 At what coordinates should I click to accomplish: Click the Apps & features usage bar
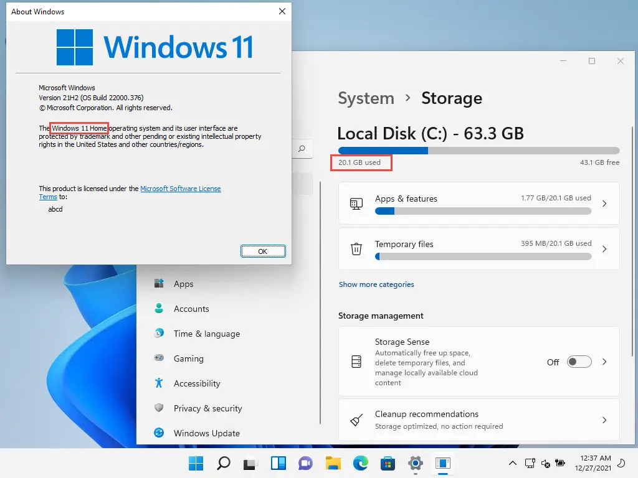[x=483, y=211]
